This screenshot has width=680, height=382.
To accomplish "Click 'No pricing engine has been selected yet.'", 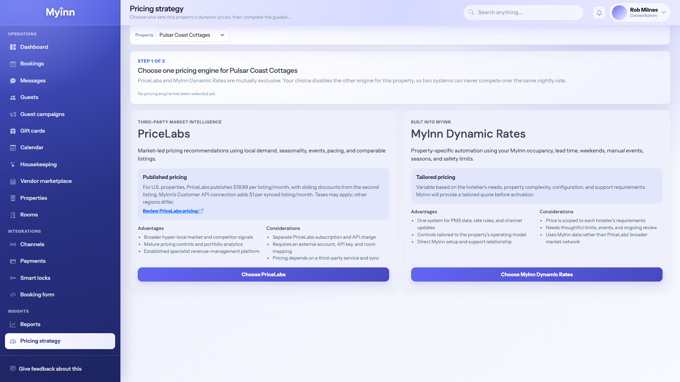I will 177,94.
